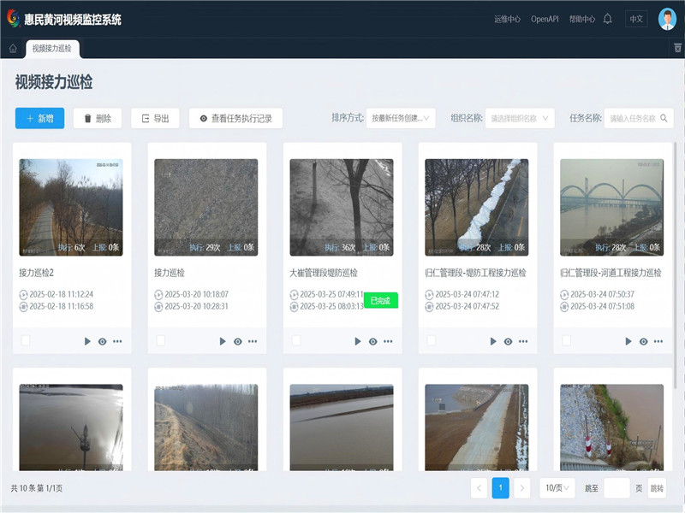The image size is (685, 513).
Task: Click the 导出 button
Action: [155, 118]
